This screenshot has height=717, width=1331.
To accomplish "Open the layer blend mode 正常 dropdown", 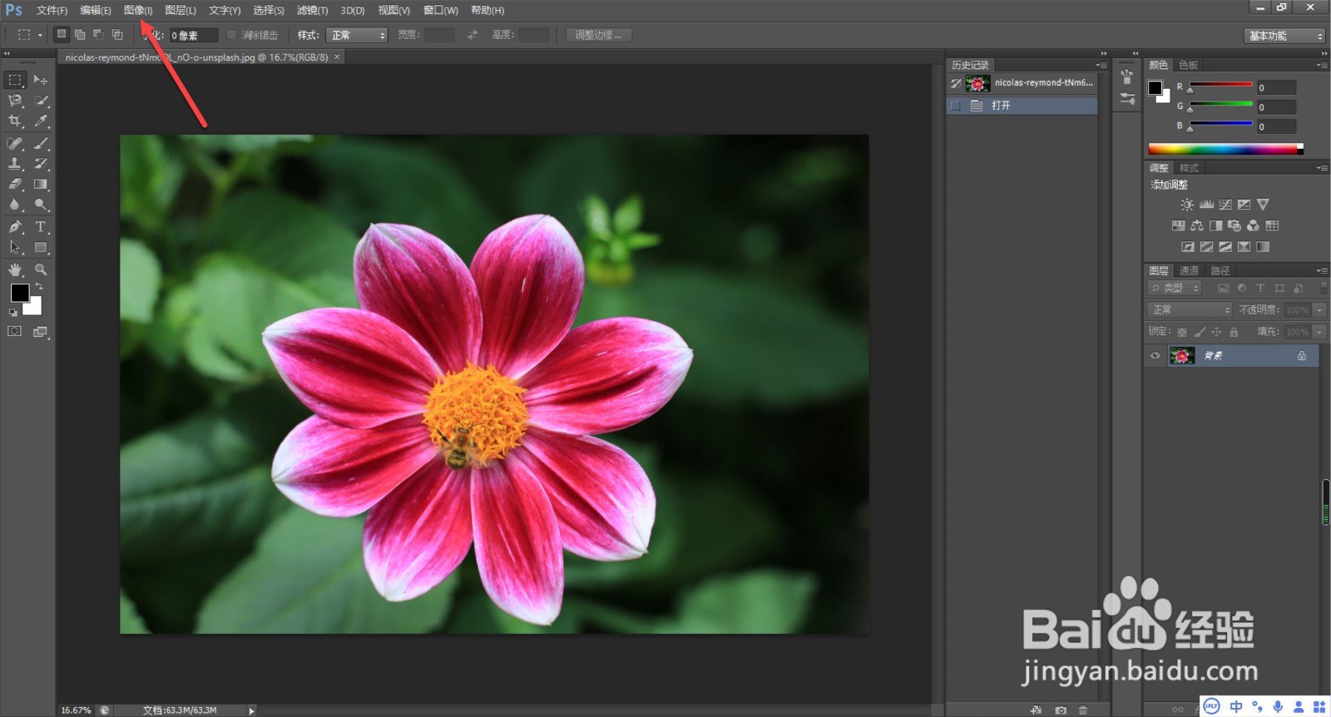I will point(1190,309).
